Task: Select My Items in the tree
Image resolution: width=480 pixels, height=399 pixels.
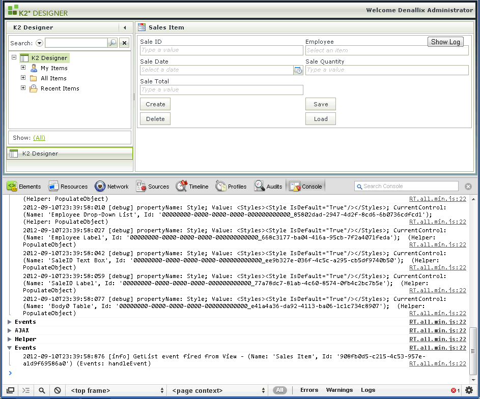Action: [x=54, y=68]
